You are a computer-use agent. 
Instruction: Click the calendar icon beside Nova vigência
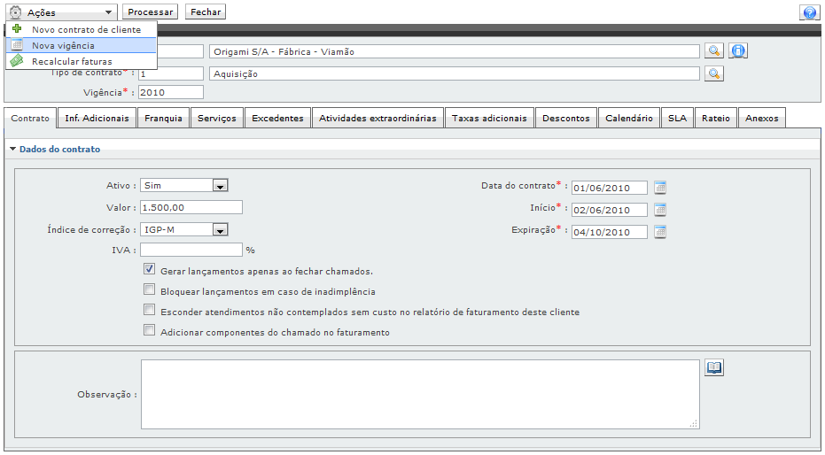(17, 45)
